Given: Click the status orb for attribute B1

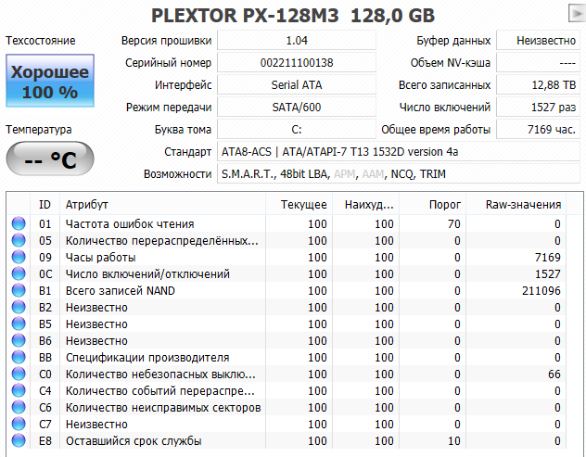Looking at the screenshot, I should [x=18, y=290].
